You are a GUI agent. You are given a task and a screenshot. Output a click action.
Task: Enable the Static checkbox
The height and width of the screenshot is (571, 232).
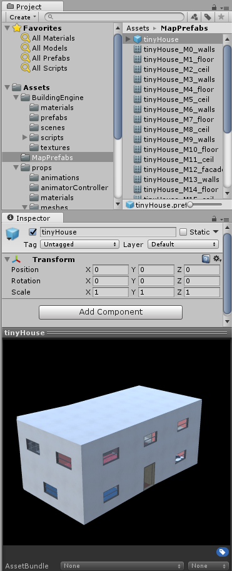tap(184, 232)
